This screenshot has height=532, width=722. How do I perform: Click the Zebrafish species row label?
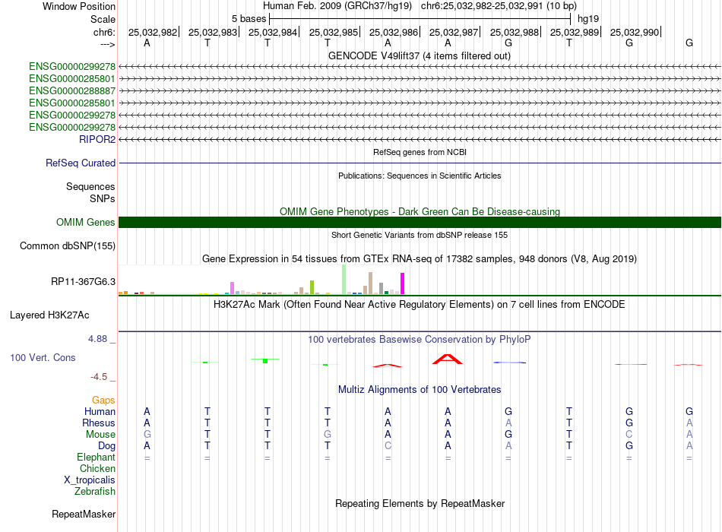[95, 491]
